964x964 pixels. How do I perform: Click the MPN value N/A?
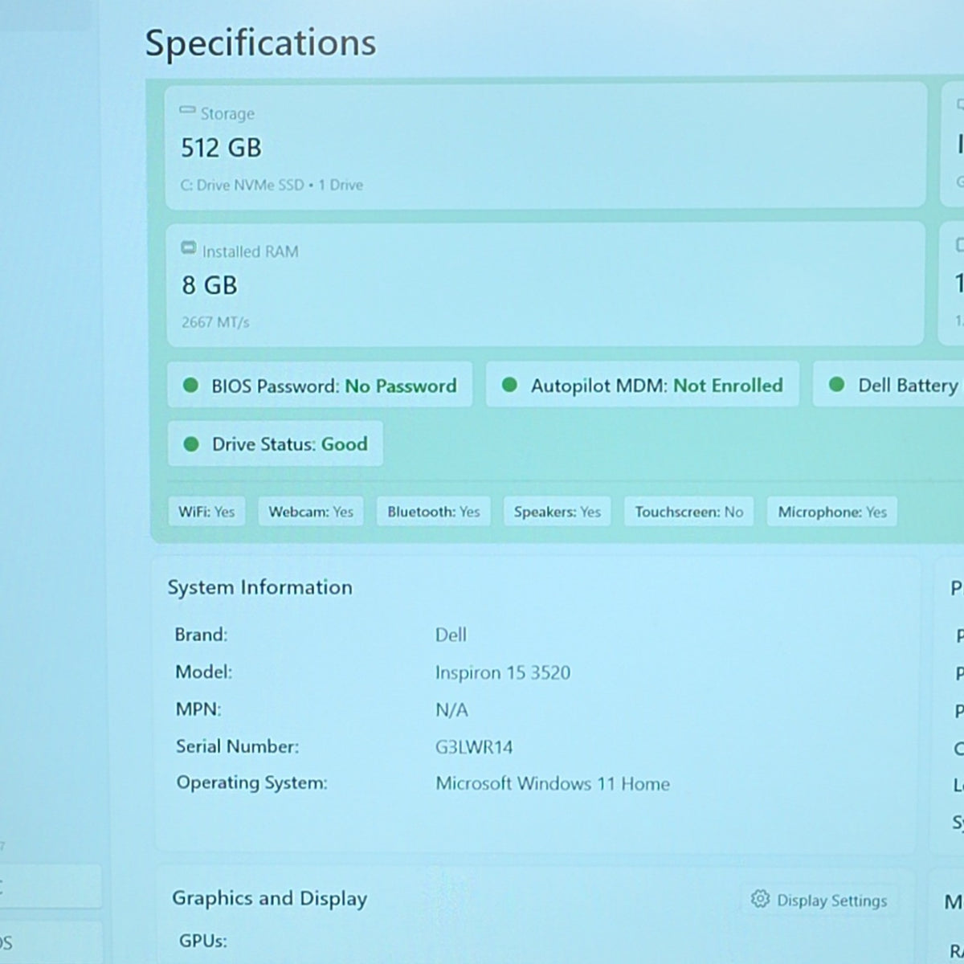tap(451, 709)
